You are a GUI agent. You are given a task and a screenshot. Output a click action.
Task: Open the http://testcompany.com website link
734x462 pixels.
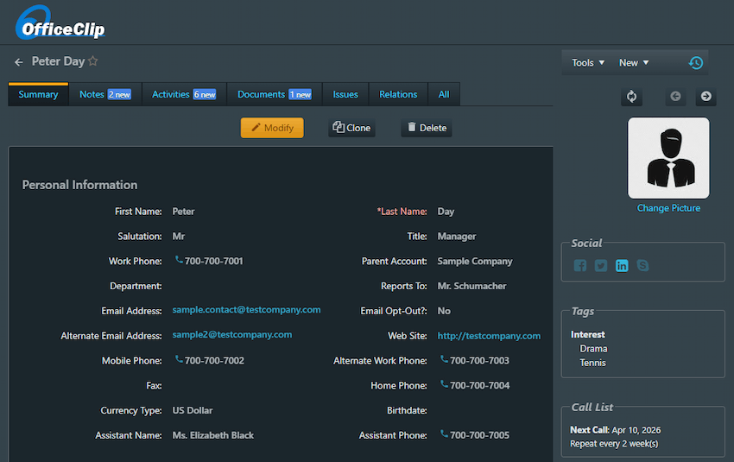click(489, 336)
